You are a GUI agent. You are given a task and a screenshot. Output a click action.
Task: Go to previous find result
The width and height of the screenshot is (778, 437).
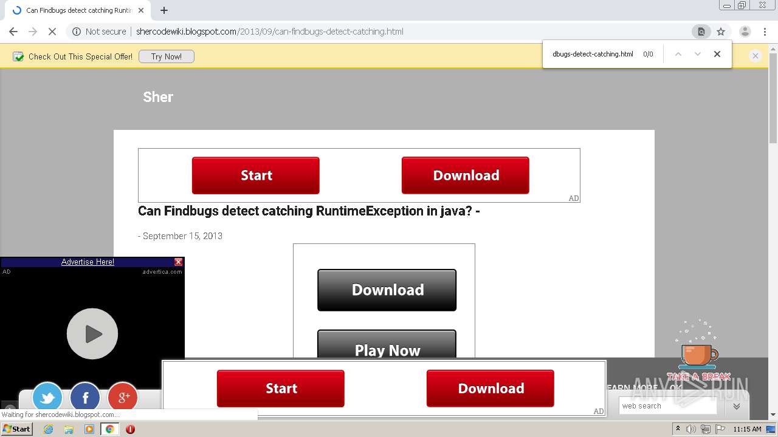click(x=678, y=54)
